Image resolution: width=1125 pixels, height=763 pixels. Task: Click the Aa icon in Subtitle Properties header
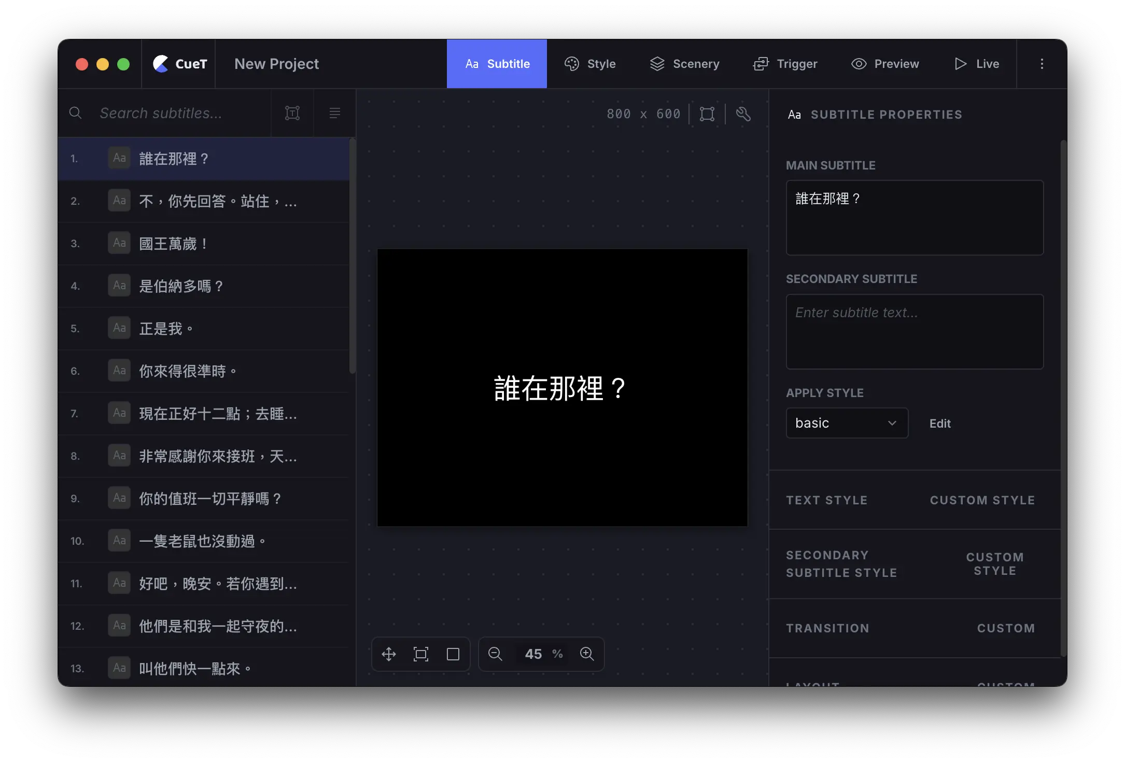coord(794,115)
